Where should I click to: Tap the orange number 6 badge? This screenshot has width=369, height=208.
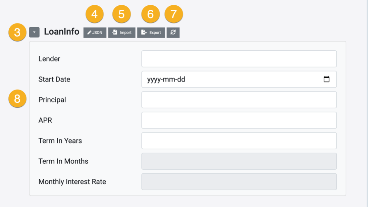[151, 14]
